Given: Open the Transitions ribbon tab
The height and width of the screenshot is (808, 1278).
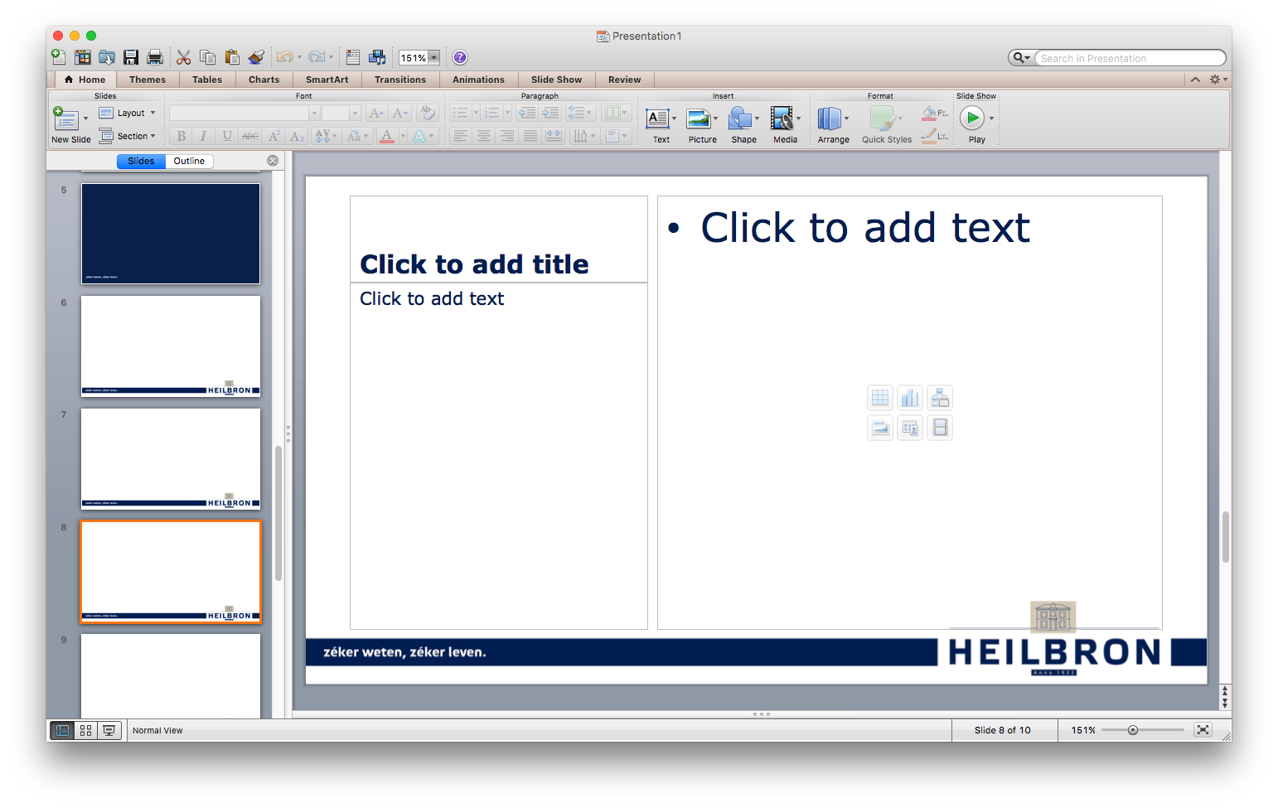Looking at the screenshot, I should pos(399,80).
